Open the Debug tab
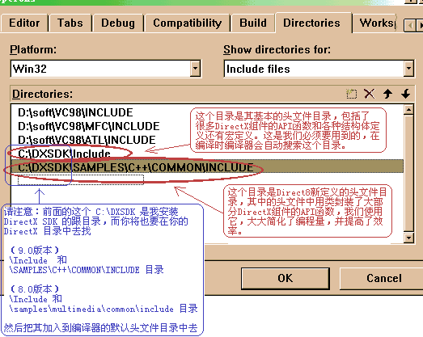 point(118,23)
